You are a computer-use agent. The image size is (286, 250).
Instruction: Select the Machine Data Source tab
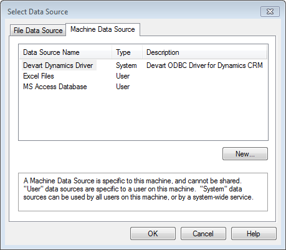tap(103, 29)
